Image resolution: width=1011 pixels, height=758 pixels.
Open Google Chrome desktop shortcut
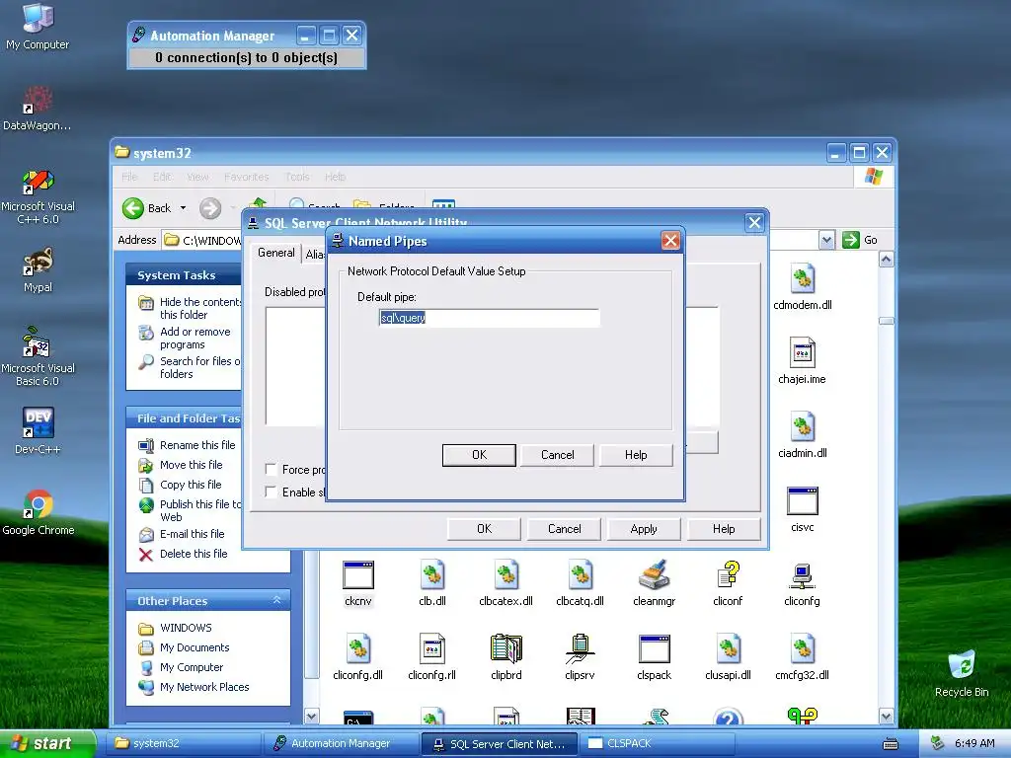click(39, 512)
